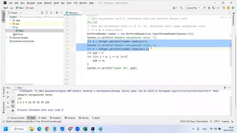Open the Refactor menu
The height and width of the screenshot is (133, 237).
(48, 3)
